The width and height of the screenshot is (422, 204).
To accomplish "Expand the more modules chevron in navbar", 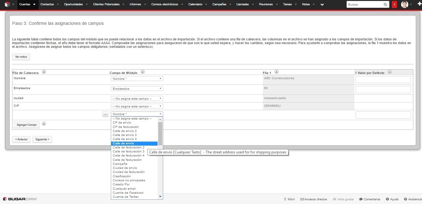I will pos(322,5).
